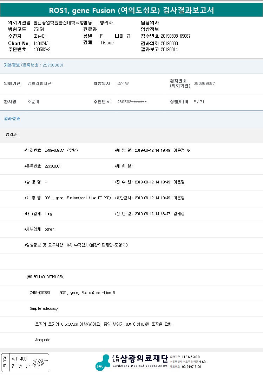Image resolution: width=263 pixels, height=376 pixels.
Task: Click the Sample adequacy label
Action: pyautogui.click(x=44, y=308)
